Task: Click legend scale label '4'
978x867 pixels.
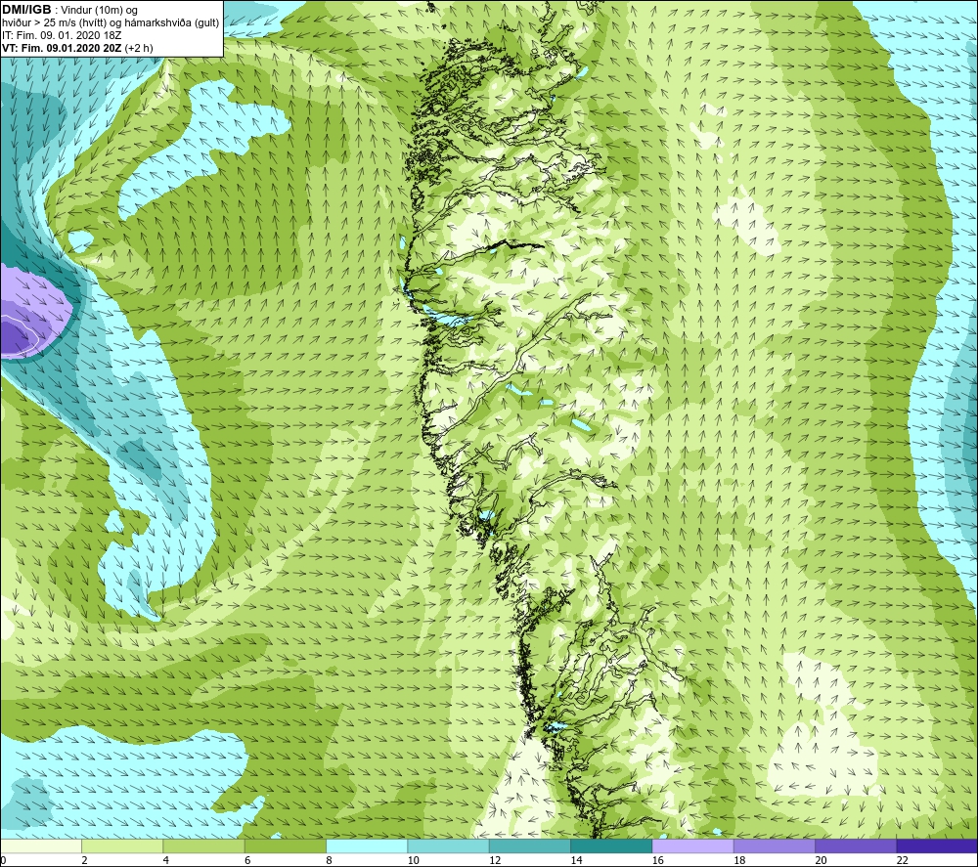Action: coord(166,860)
